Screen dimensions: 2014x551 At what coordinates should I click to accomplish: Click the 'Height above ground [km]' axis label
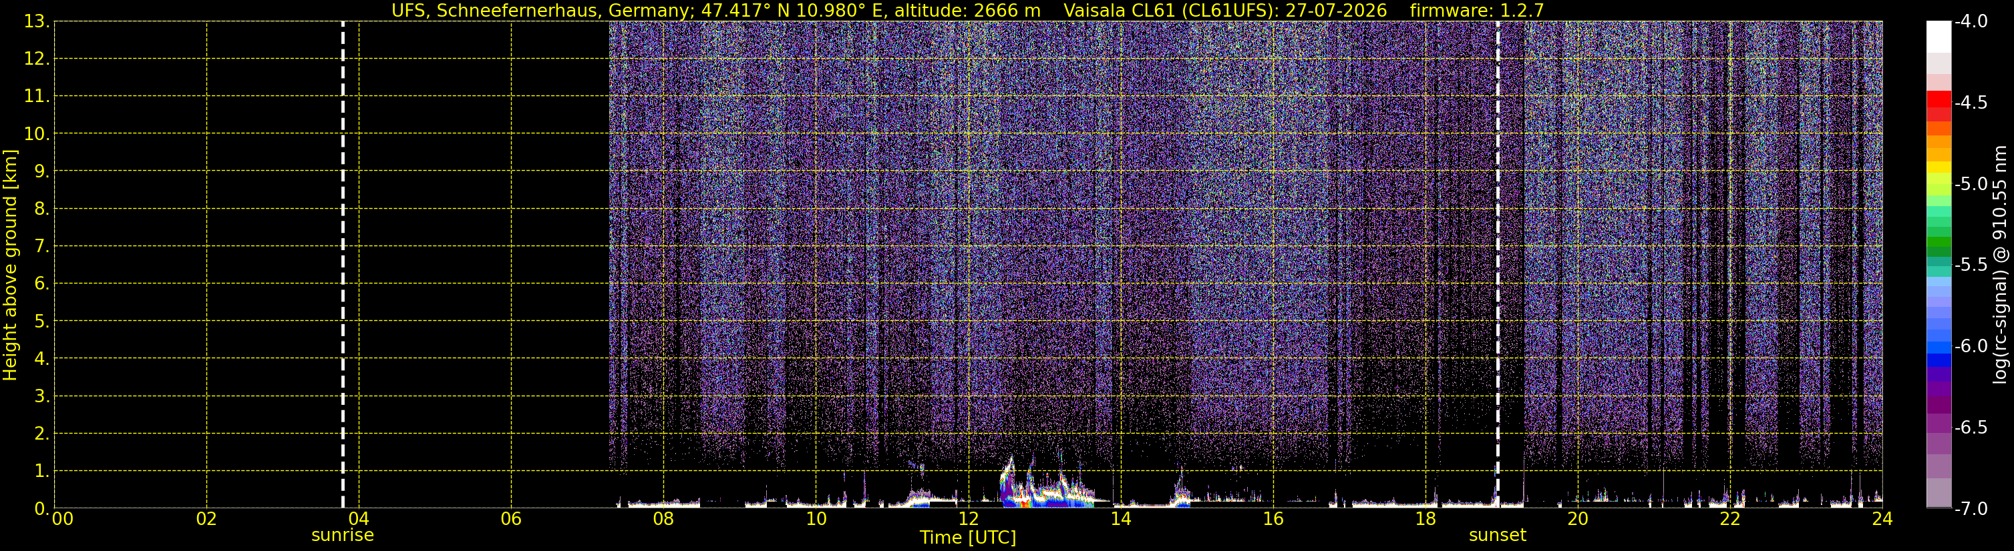10,265
